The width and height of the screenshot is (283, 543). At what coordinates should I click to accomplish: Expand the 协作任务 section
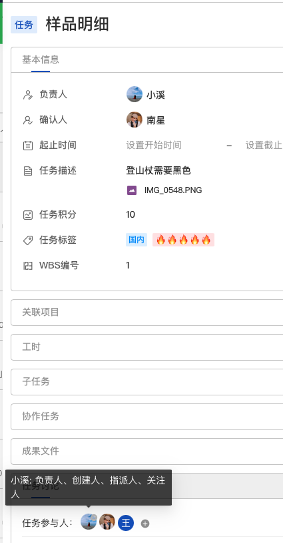[146, 416]
